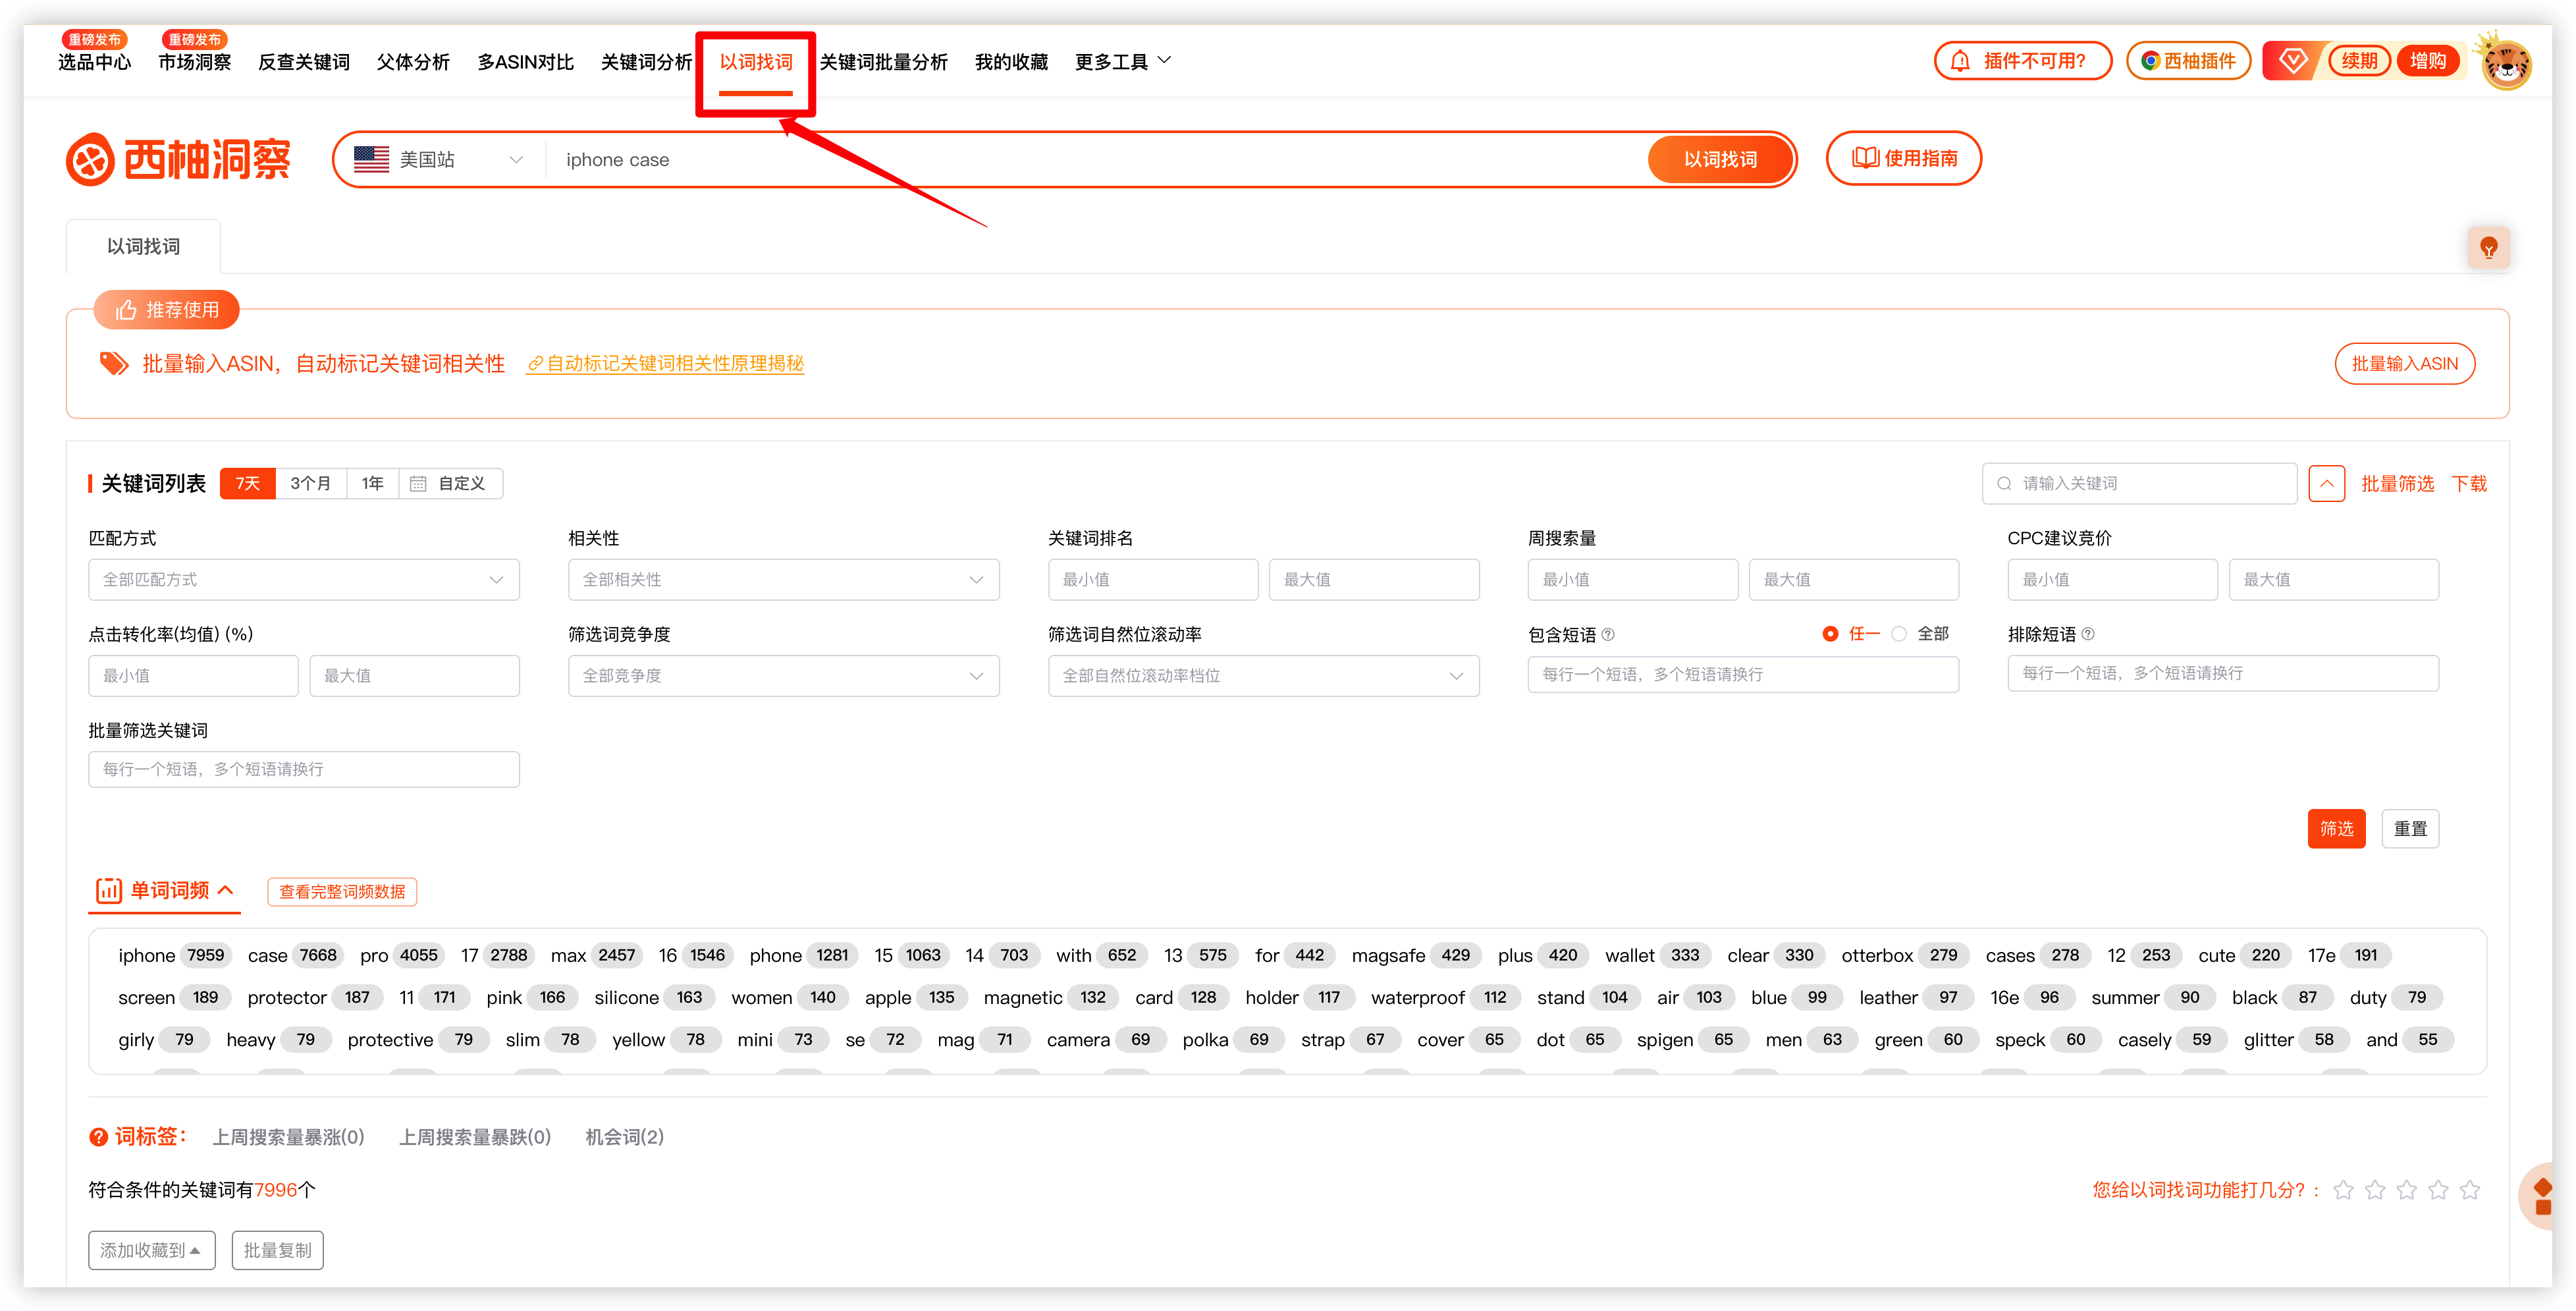2576x1311 pixels.
Task: Open link 自动标记关键词相关性原理揭秘
Action: coord(666,363)
